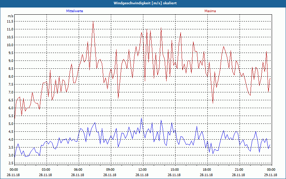Click the "06:00" time axis label
The image size is (286, 179).
(x=78, y=170)
